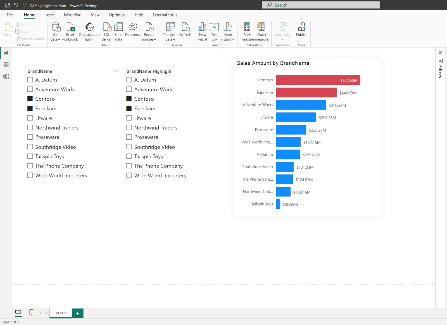Go to next page arrow
The height and width of the screenshot is (325, 447).
point(47,313)
